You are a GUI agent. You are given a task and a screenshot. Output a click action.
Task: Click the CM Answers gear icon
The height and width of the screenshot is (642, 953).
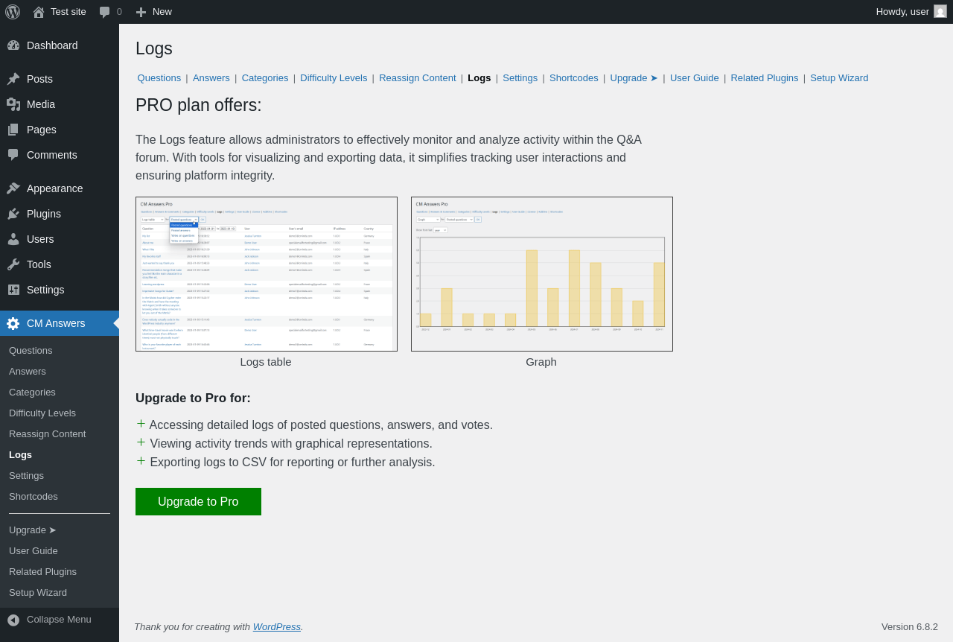[13, 323]
